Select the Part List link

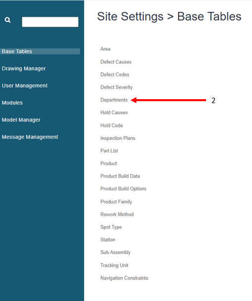tap(109, 151)
